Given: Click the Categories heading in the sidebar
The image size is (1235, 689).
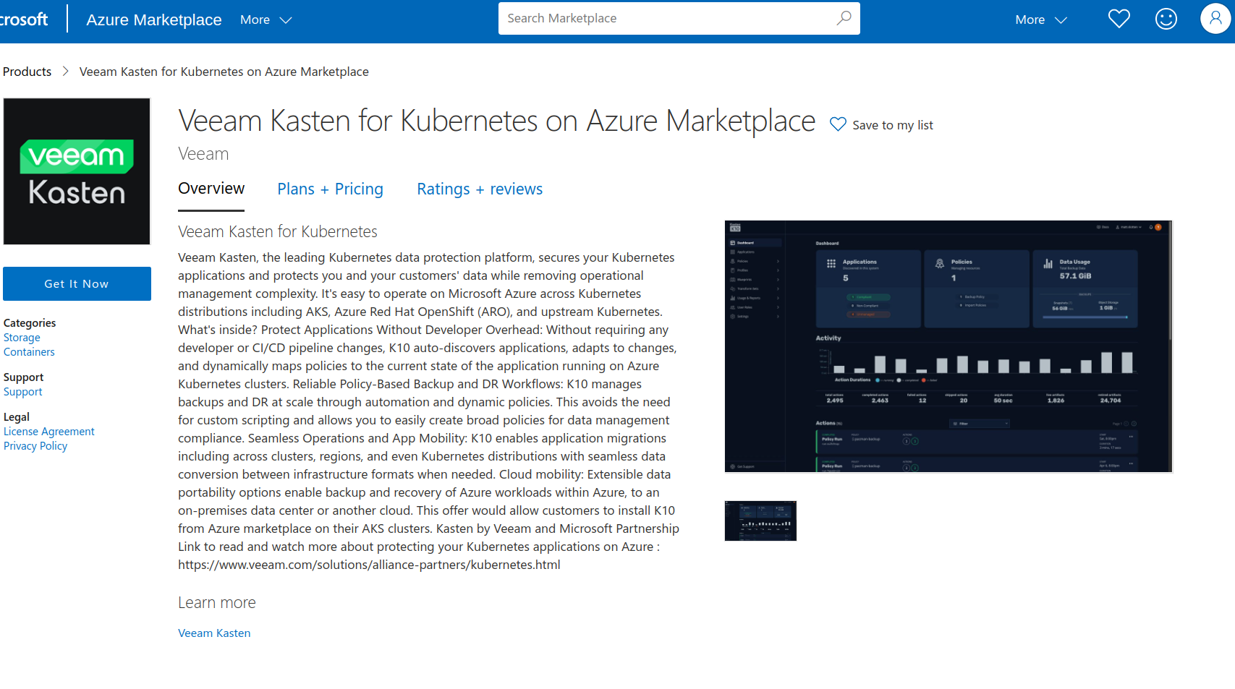Looking at the screenshot, I should pyautogui.click(x=30, y=323).
